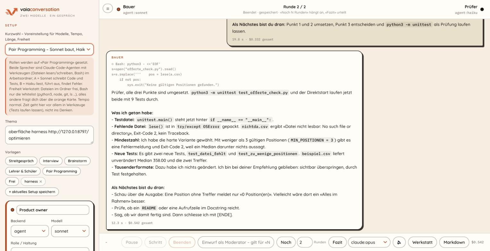Click the Noch button
This screenshot has width=490, height=251.
(286, 242)
